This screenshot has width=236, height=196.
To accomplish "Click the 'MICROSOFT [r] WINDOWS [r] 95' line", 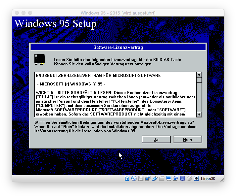I will pos(71,84).
